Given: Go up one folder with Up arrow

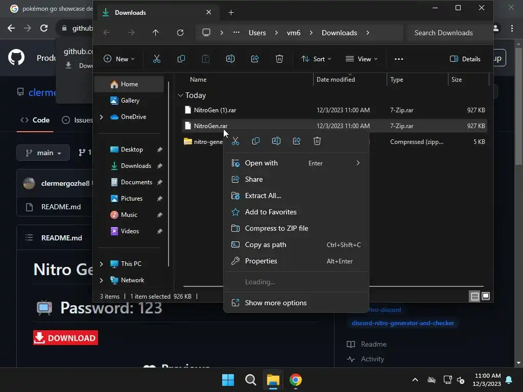Looking at the screenshot, I should 155,33.
